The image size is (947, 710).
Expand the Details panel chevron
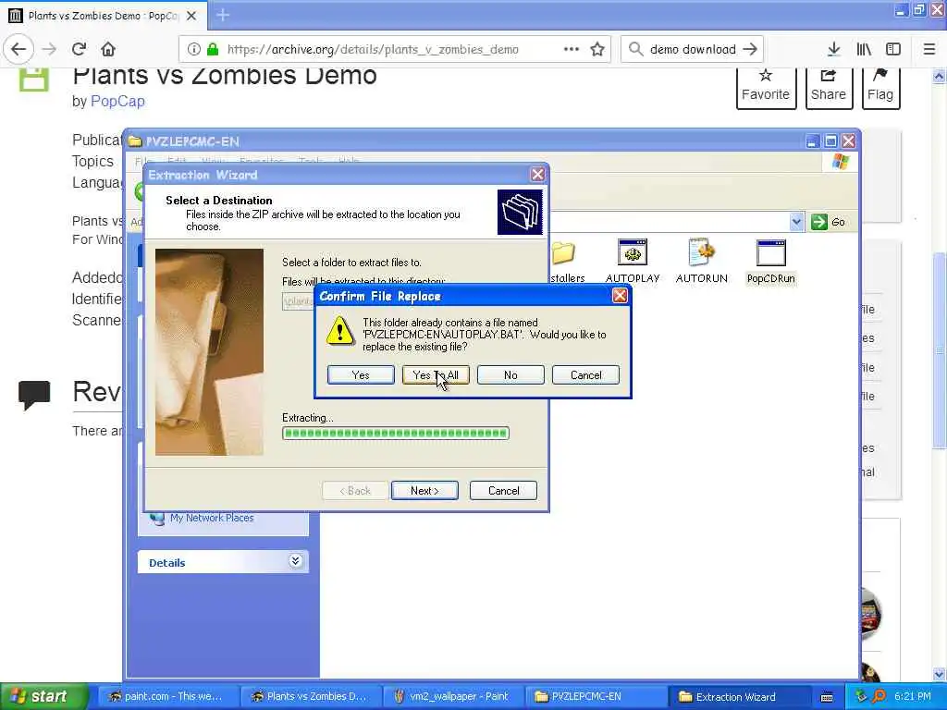(295, 561)
